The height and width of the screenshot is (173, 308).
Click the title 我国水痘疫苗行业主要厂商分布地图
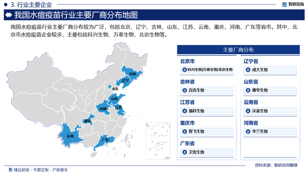coord(76,15)
